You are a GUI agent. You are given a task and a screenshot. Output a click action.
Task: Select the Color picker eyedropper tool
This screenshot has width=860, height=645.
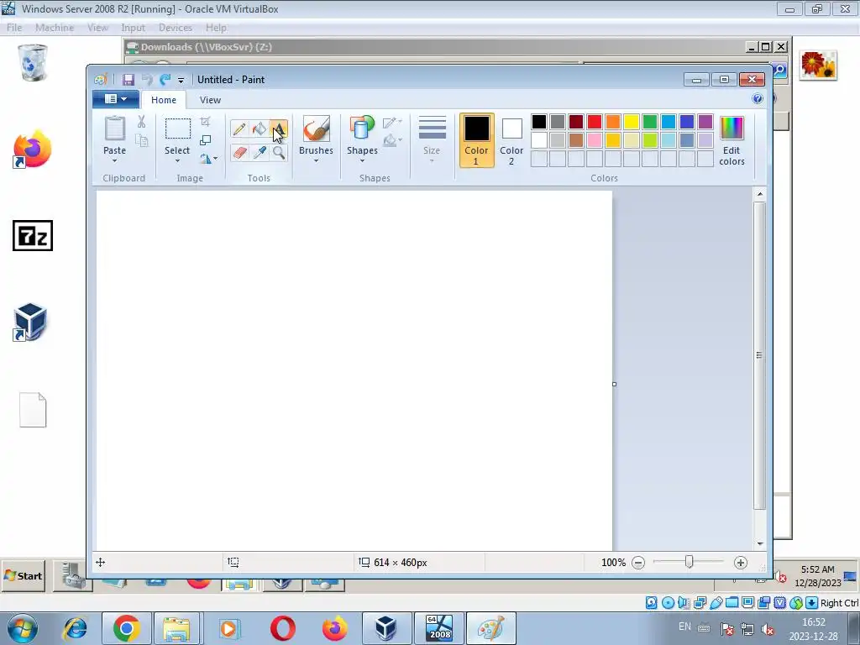[x=259, y=152]
